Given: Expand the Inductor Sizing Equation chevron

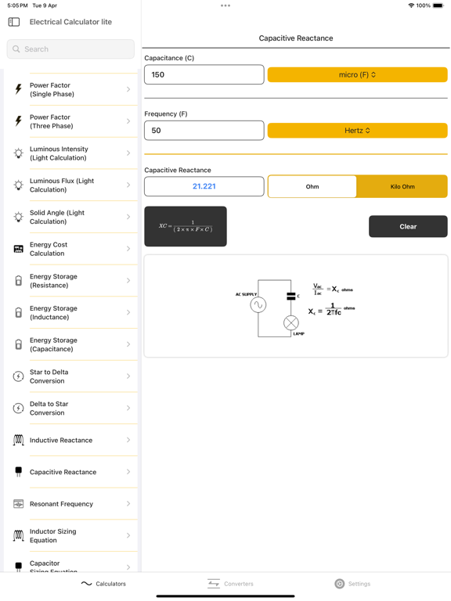Looking at the screenshot, I should (128, 535).
